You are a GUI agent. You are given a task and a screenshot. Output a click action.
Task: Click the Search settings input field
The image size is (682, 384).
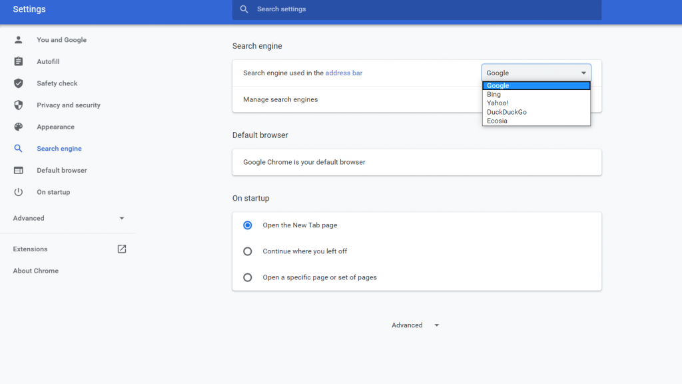click(x=416, y=9)
